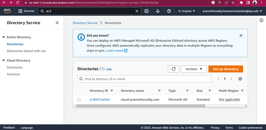Screen dimensions: 266x130
Task: Open browser extensions puzzle icon
Action: [241, 2]
